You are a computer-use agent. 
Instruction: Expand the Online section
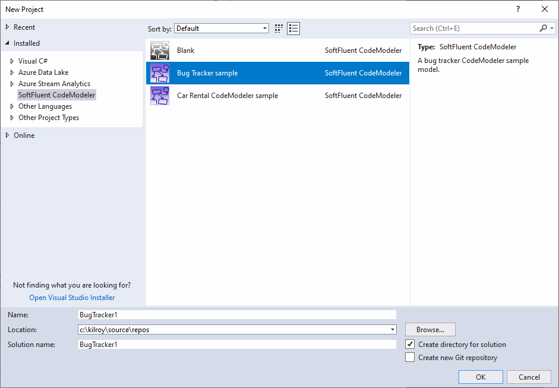[7, 135]
